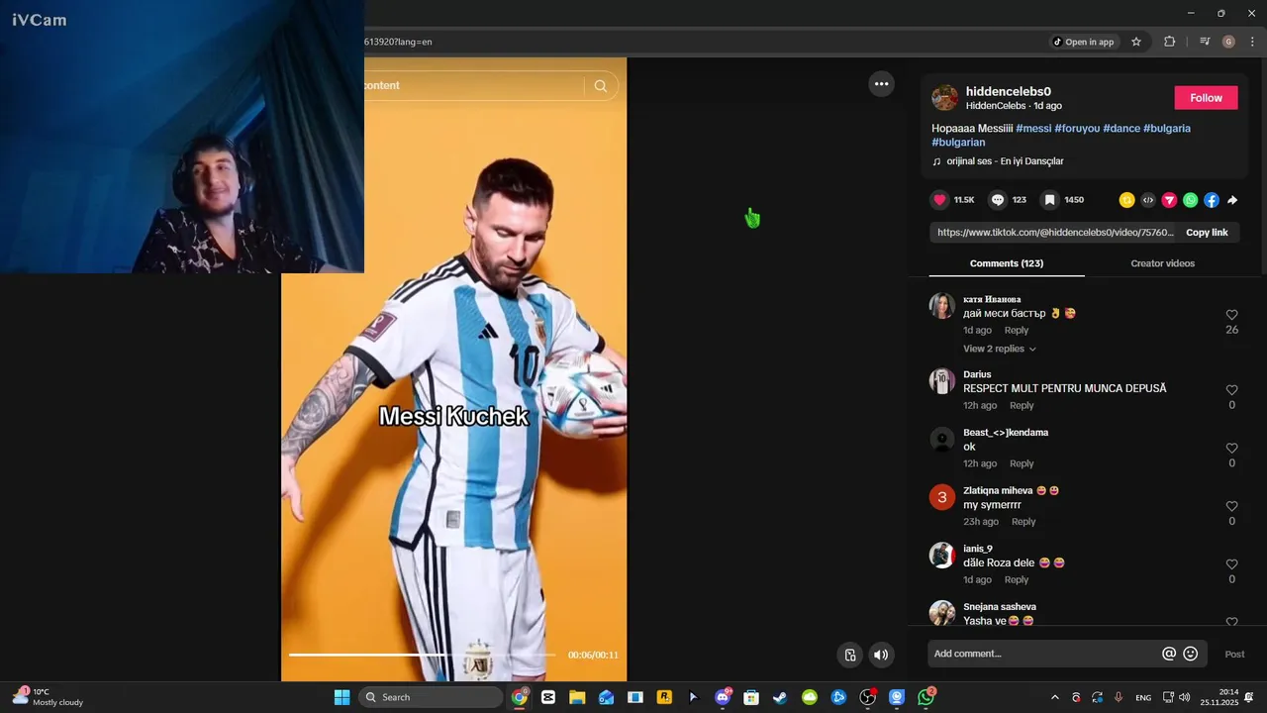1267x713 pixels.
Task: Copy the video link
Action: (1207, 233)
